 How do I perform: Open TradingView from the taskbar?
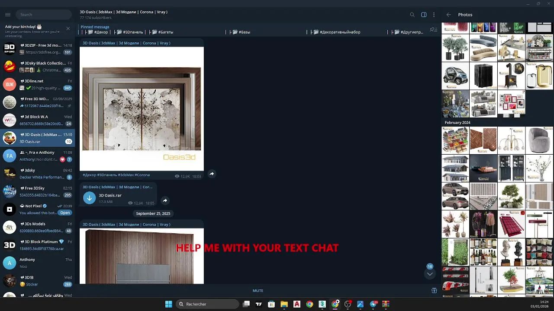(259, 304)
